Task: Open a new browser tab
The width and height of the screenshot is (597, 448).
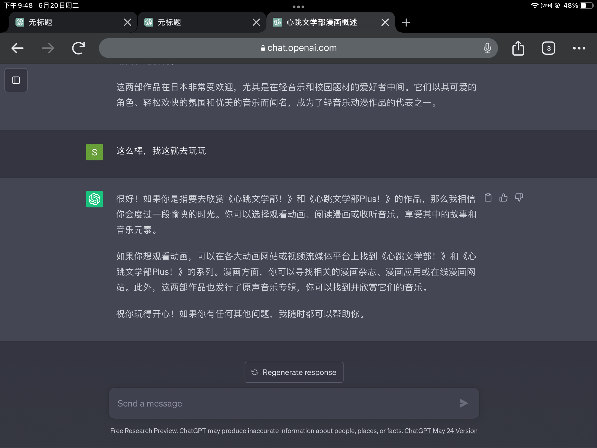Action: pyautogui.click(x=406, y=22)
